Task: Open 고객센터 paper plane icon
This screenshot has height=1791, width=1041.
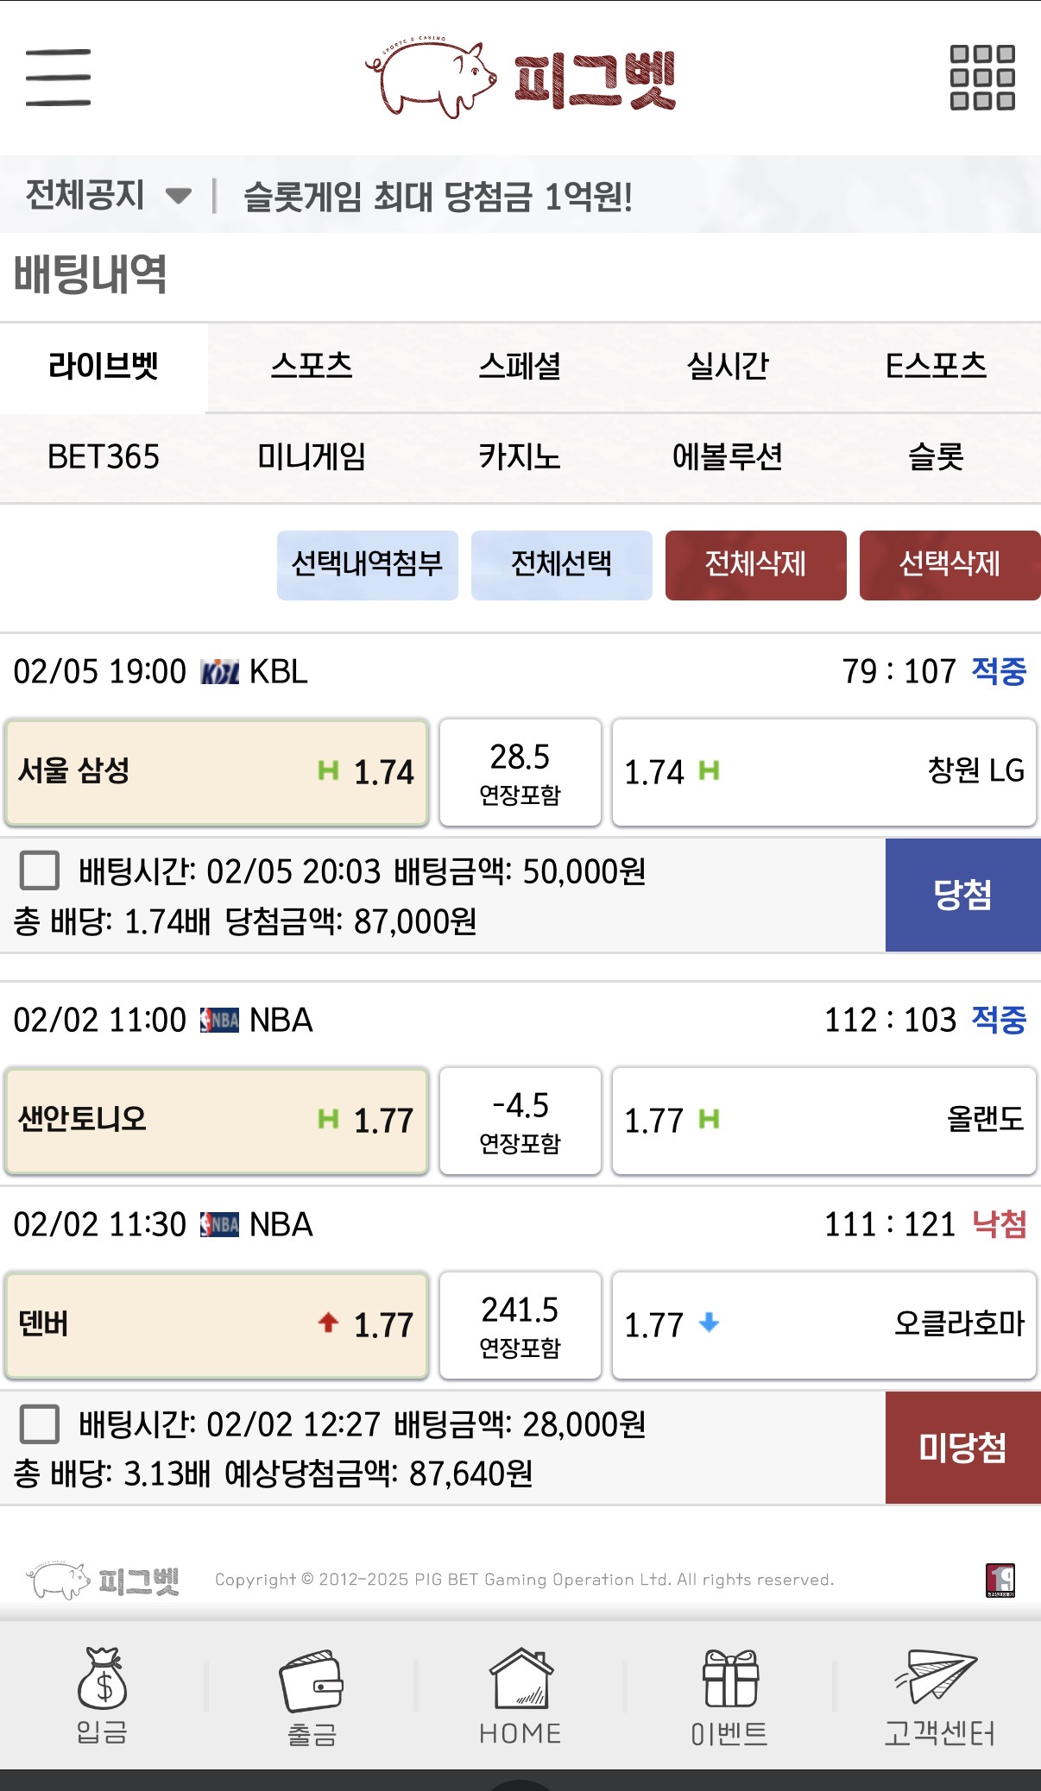Action: pos(937,1675)
